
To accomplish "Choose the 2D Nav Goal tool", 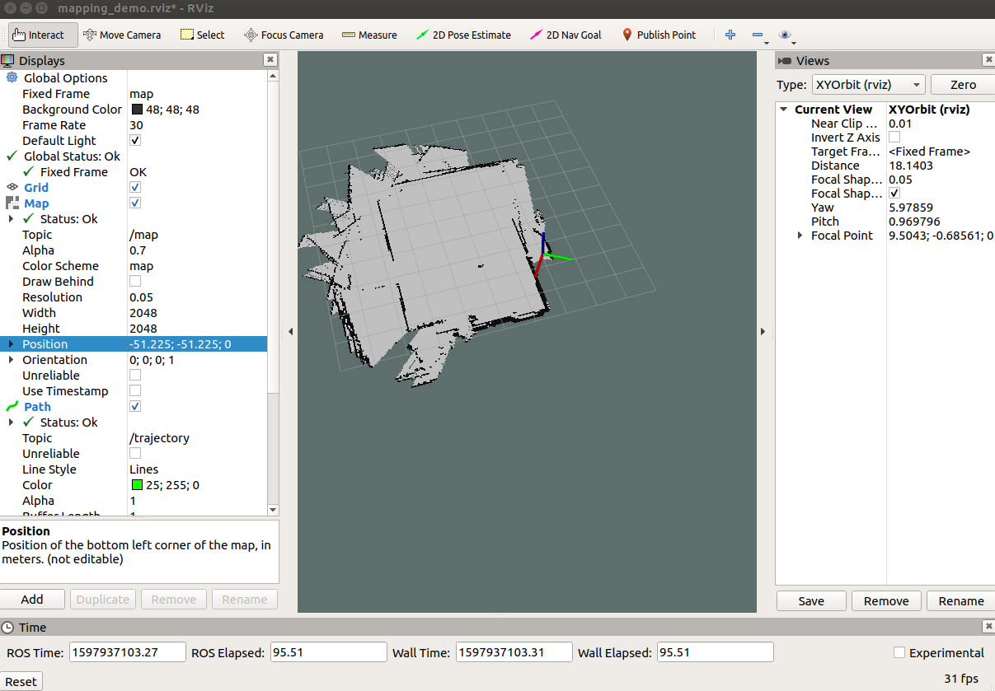I will pos(566,35).
